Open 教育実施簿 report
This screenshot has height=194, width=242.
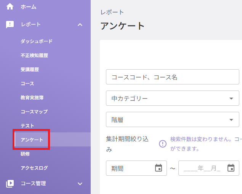click(x=32, y=97)
